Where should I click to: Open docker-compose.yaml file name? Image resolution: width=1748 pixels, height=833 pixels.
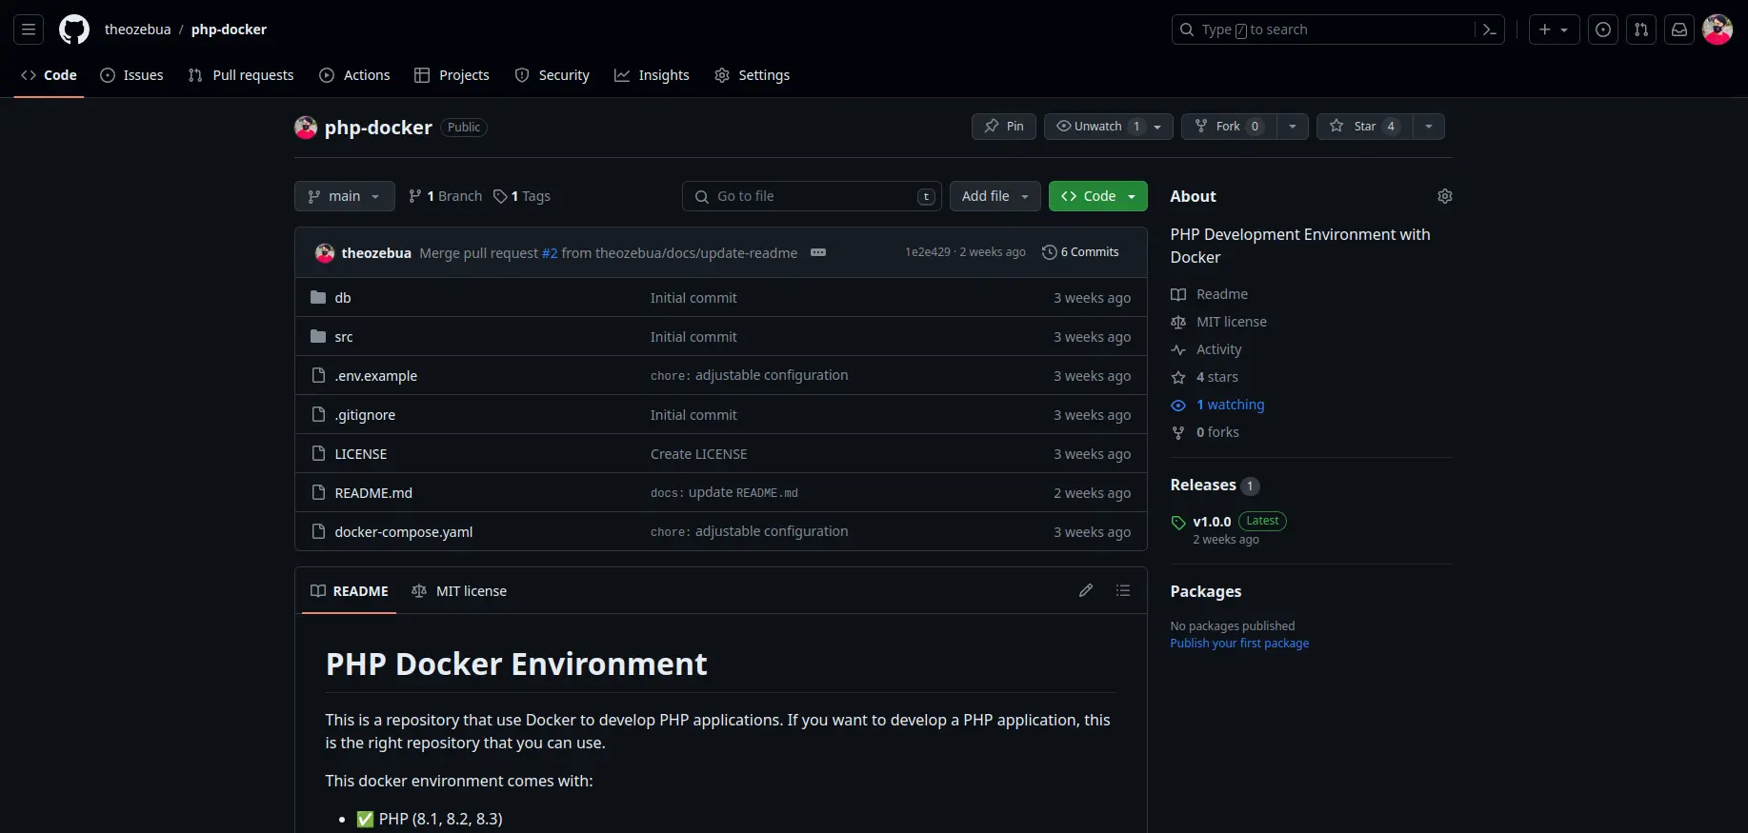point(404,532)
